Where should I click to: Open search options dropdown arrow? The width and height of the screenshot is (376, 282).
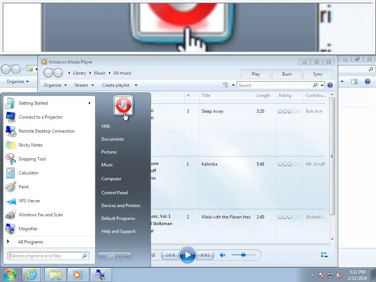pos(322,85)
